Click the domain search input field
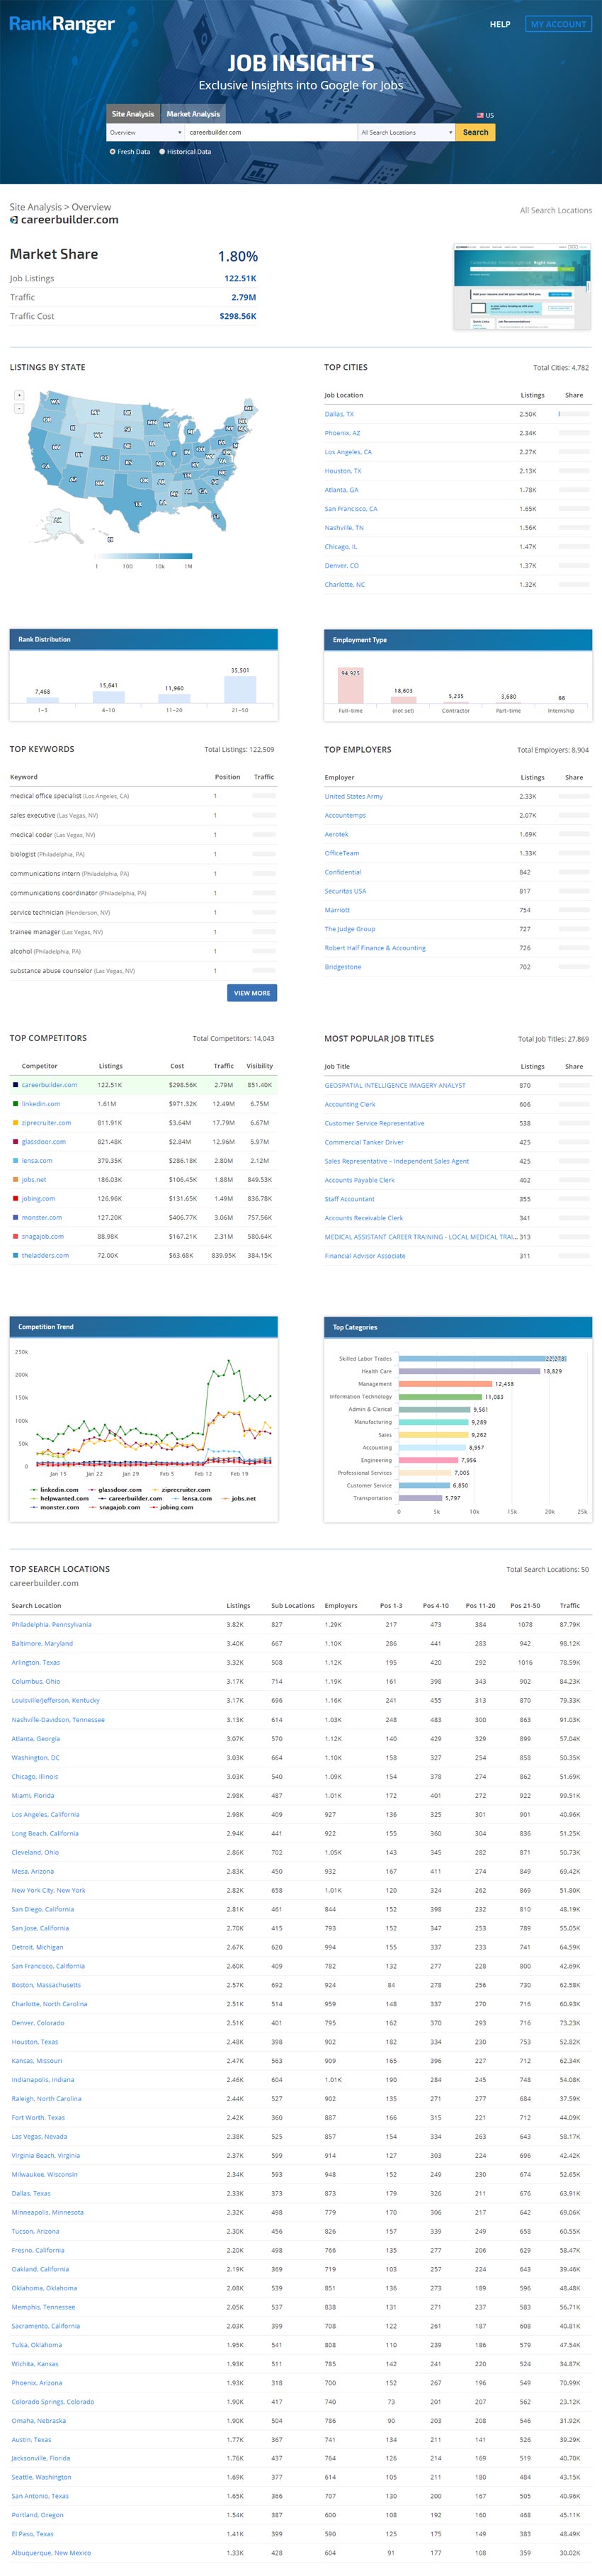Screen dimensions: 602x2576 click(x=270, y=132)
